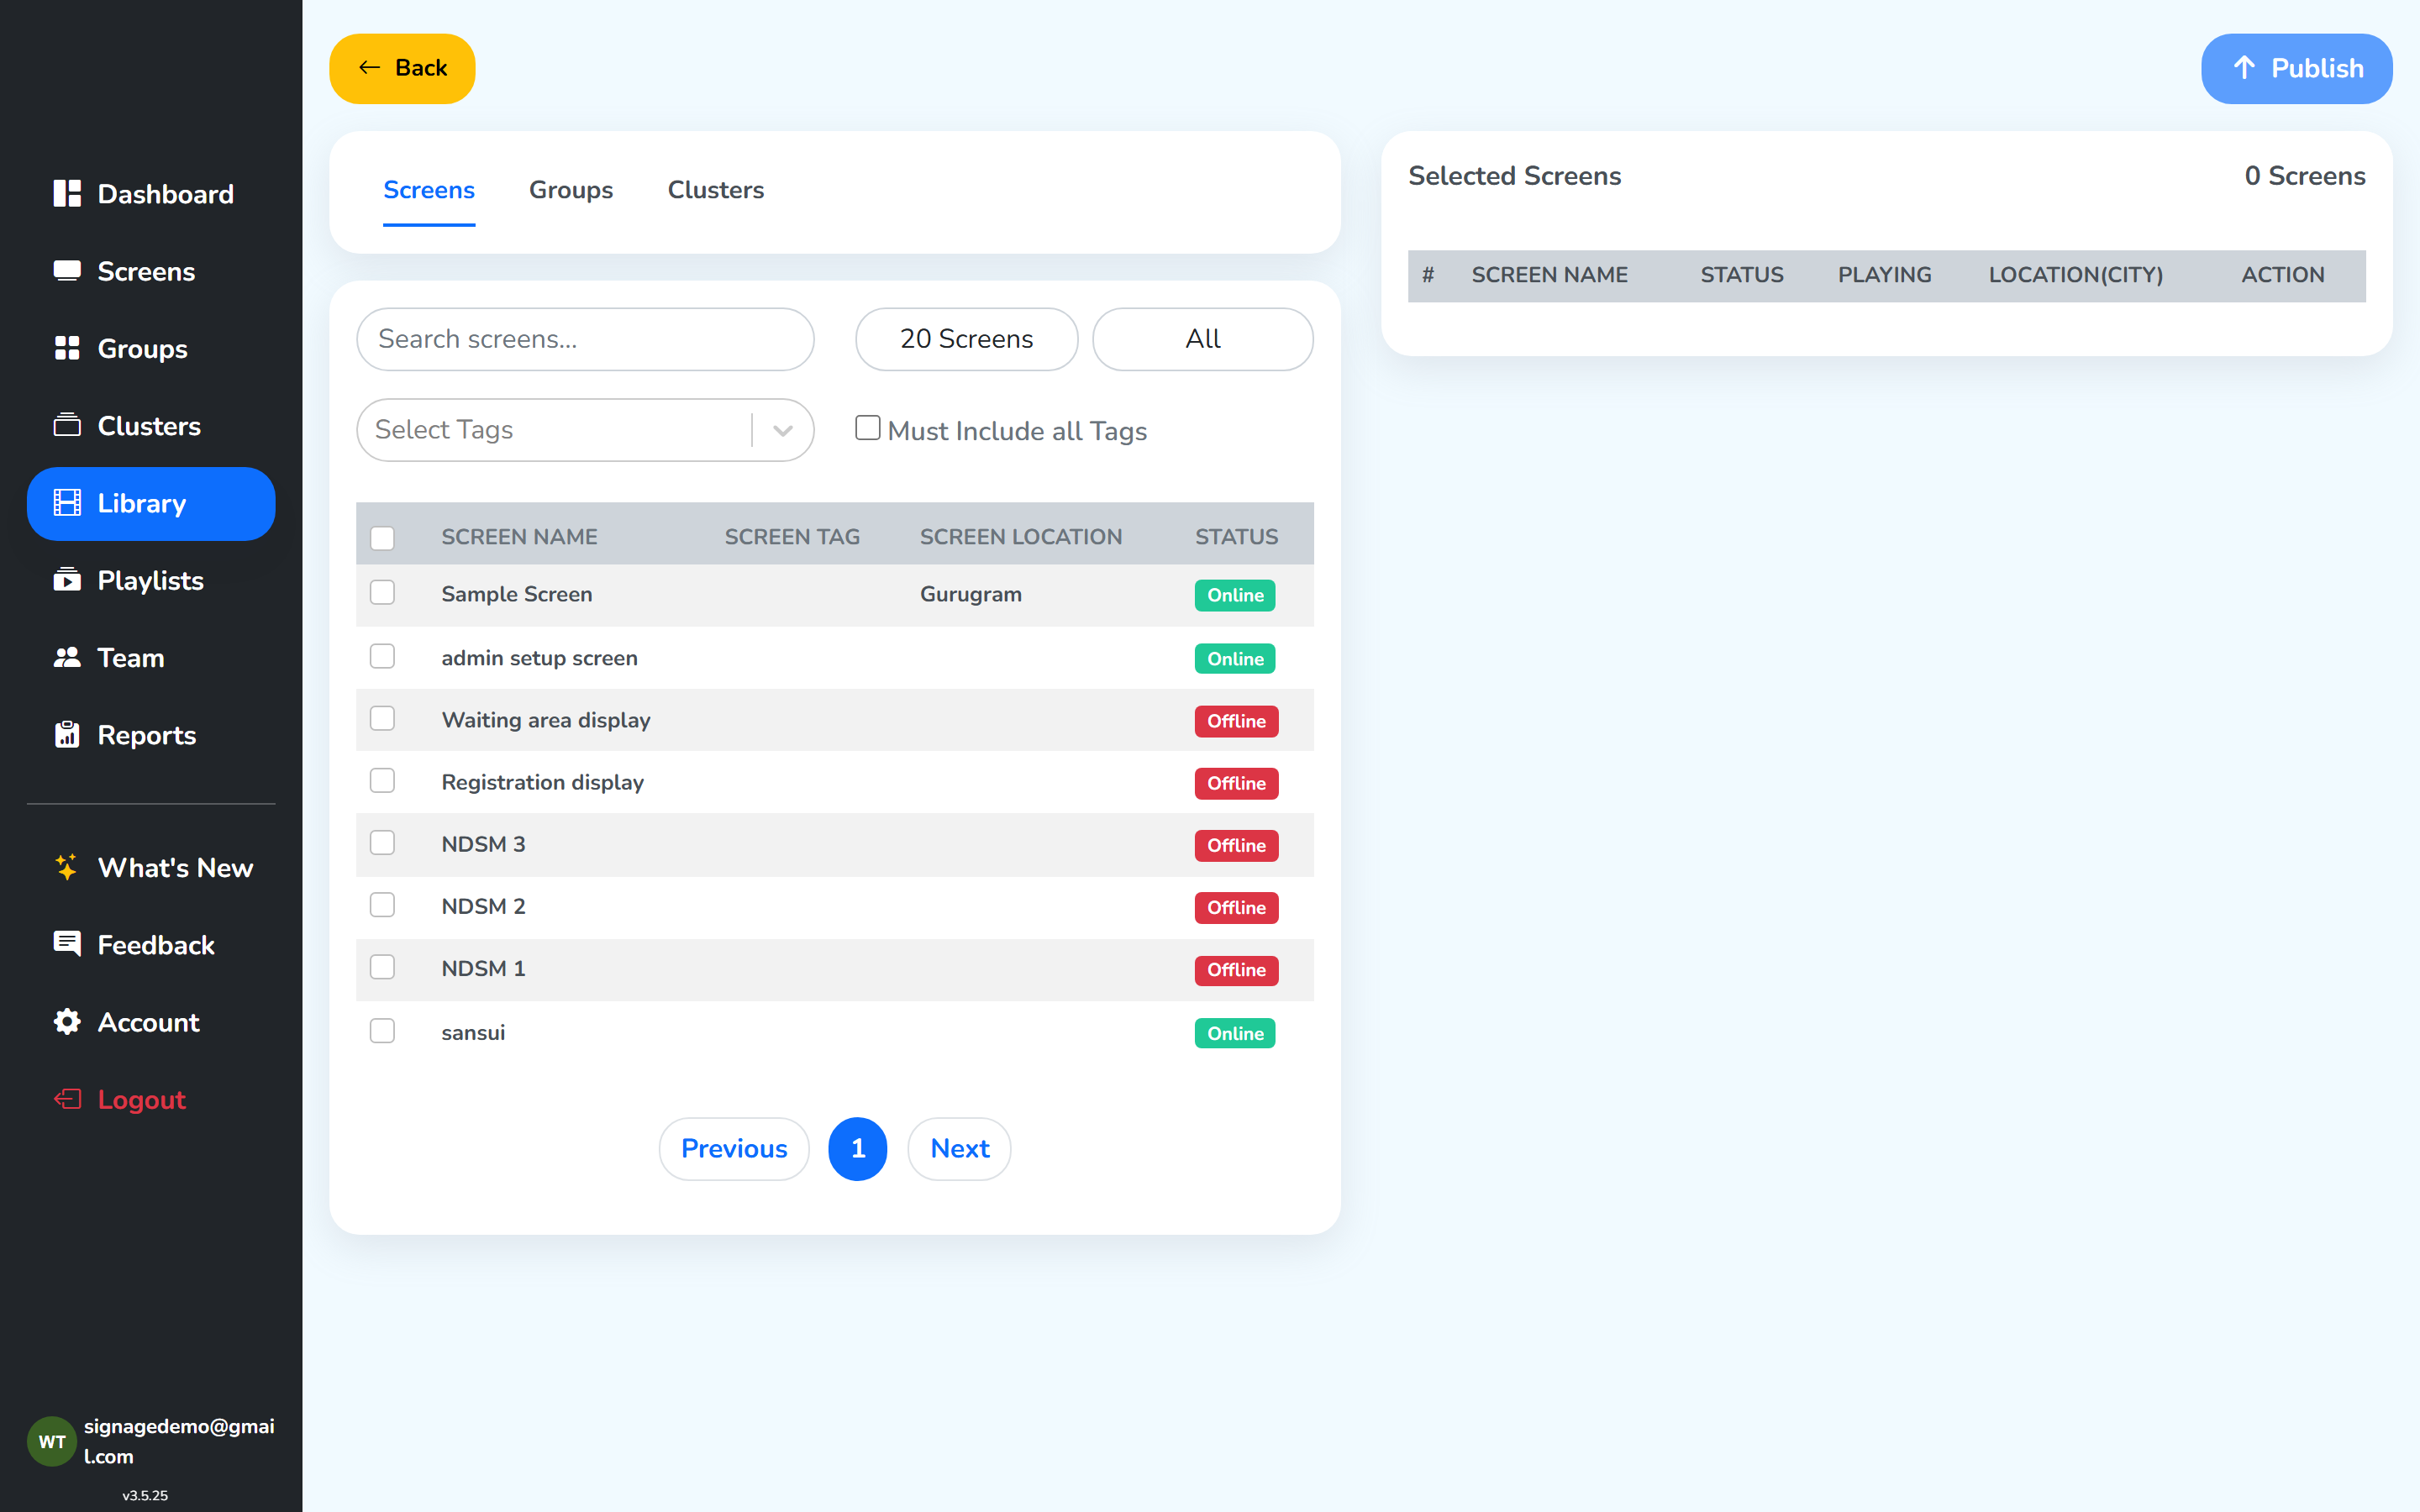Expand the Select Tags dropdown arrow
Image resolution: width=2420 pixels, height=1512 pixels.
783,430
